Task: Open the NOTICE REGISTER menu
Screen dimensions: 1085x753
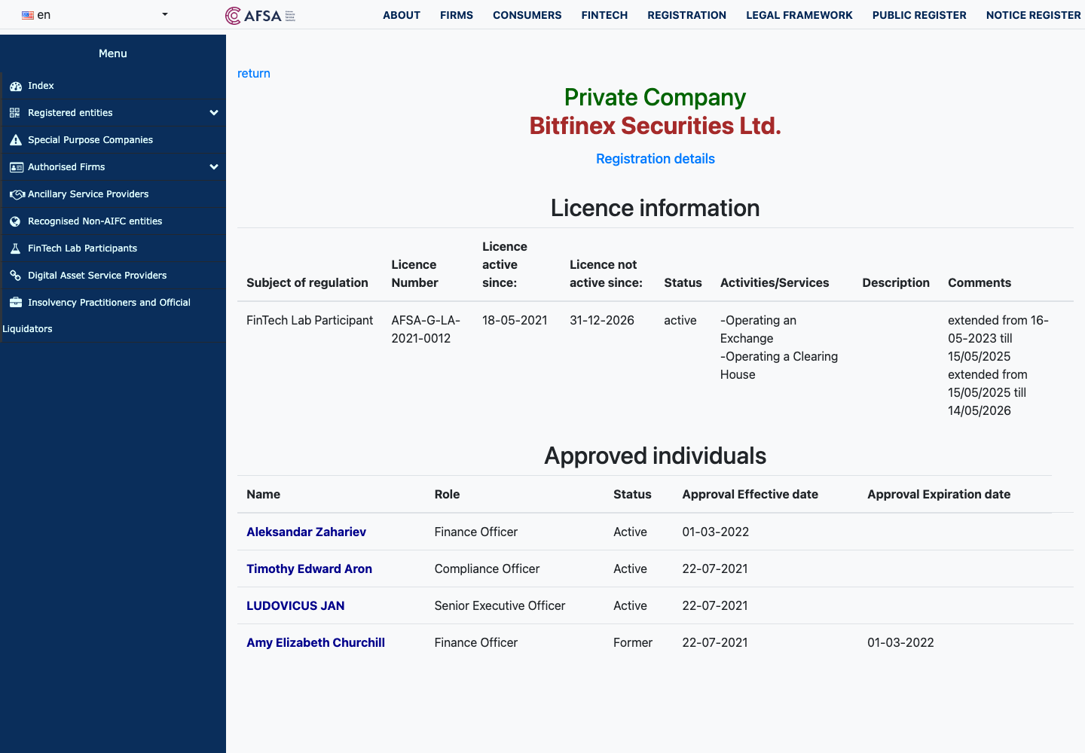Action: pyautogui.click(x=1034, y=15)
